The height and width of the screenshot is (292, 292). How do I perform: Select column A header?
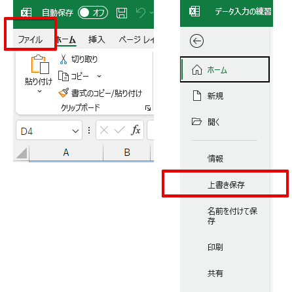66,153
